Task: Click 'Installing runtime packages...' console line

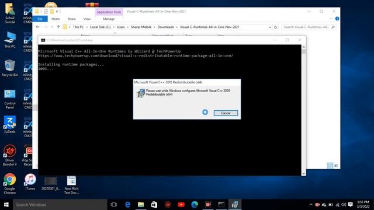Action: pos(71,65)
